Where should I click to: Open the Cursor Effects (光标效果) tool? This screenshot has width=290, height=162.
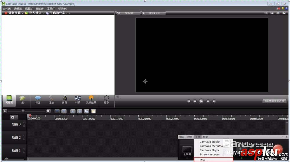[x=91, y=100]
